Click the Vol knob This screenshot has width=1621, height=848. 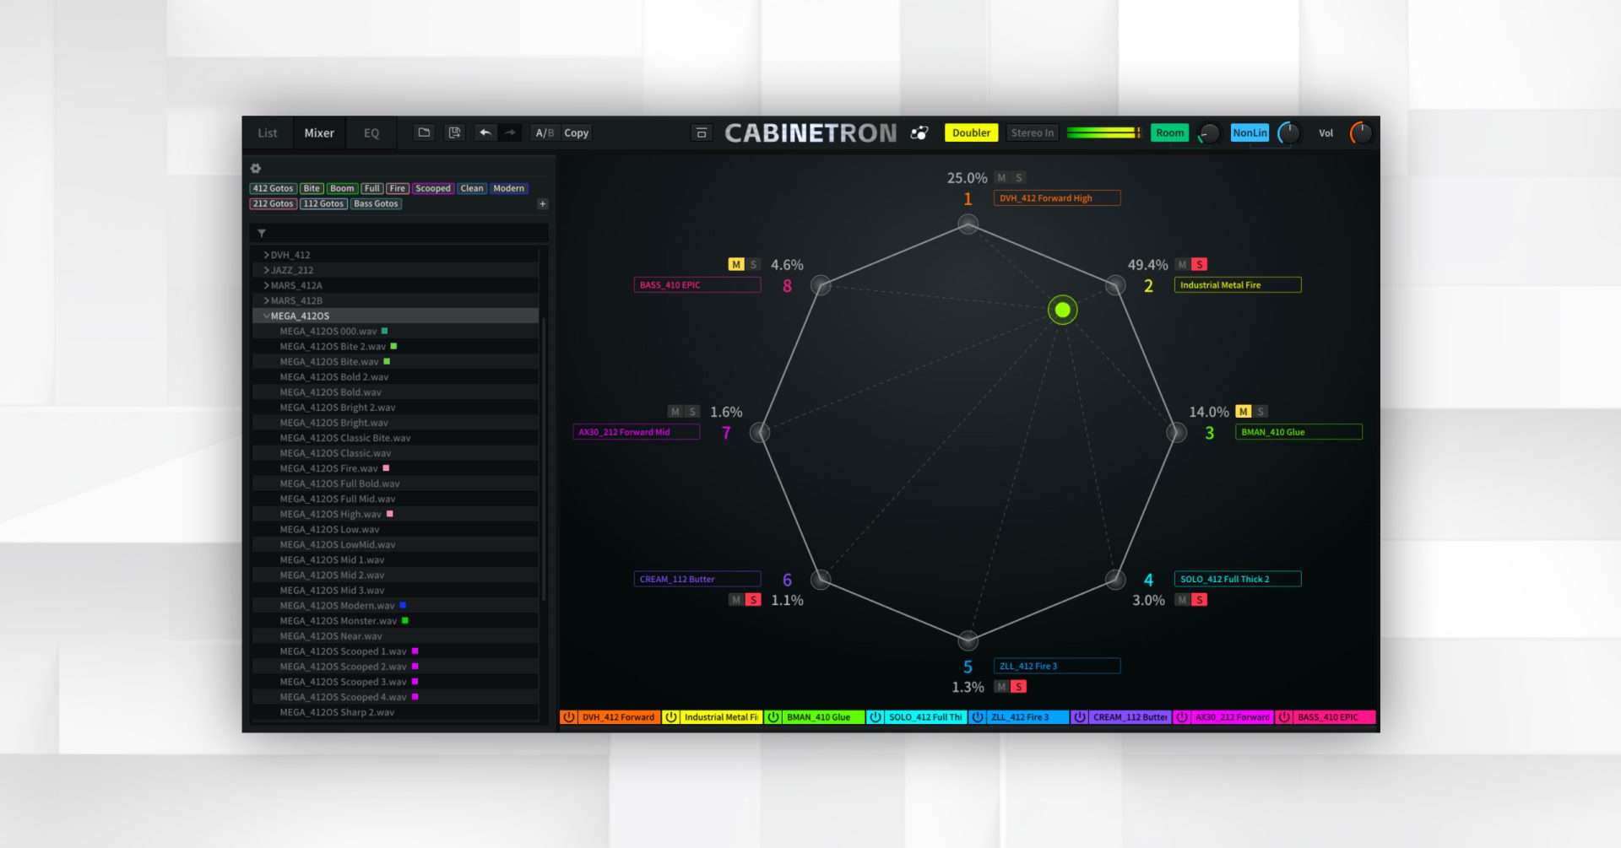pos(1361,132)
